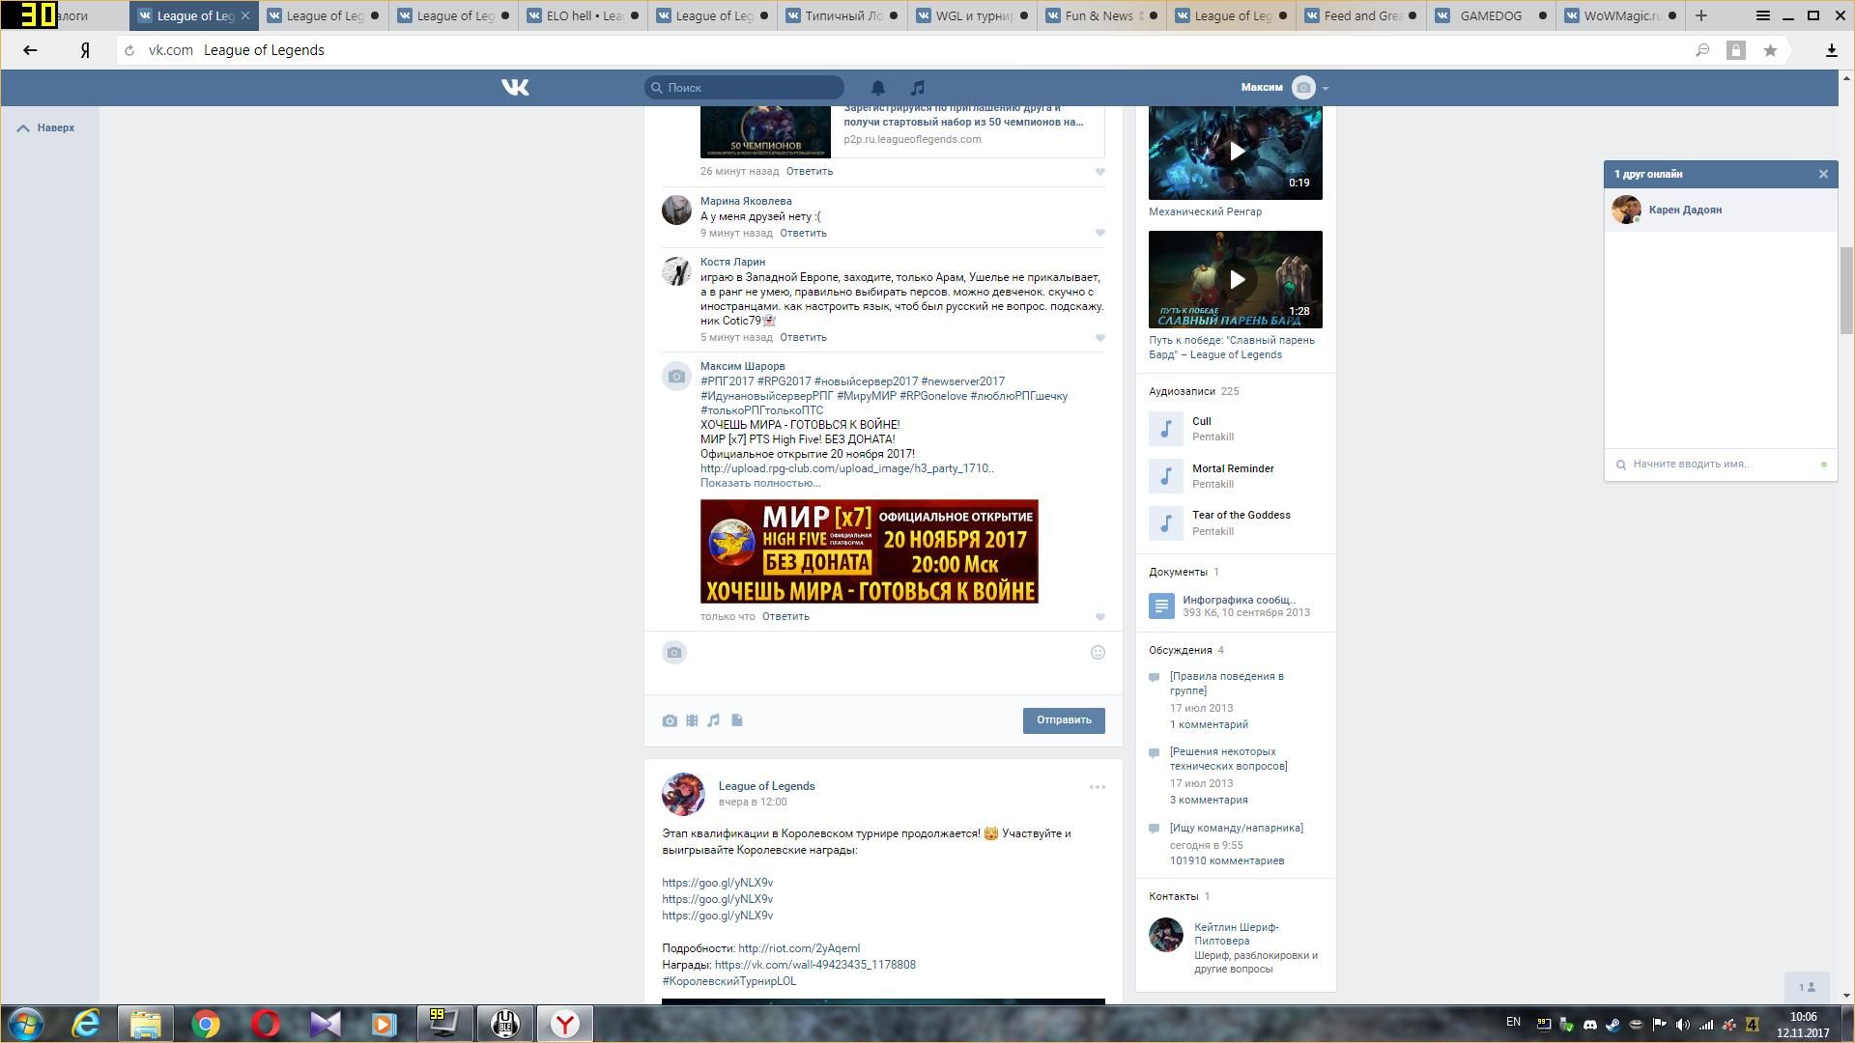Open the riot.com/2yAqeml link
The image size is (1855, 1043).
[799, 948]
